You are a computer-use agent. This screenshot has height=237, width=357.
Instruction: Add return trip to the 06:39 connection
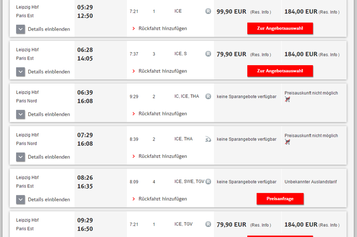[162, 114]
